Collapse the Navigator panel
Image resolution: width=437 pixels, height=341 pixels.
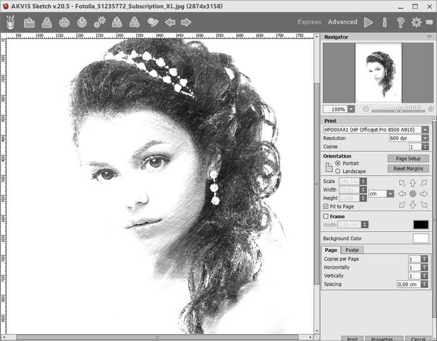(430, 37)
